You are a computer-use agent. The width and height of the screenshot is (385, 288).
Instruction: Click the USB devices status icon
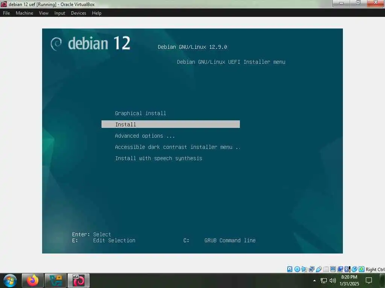tap(319, 269)
